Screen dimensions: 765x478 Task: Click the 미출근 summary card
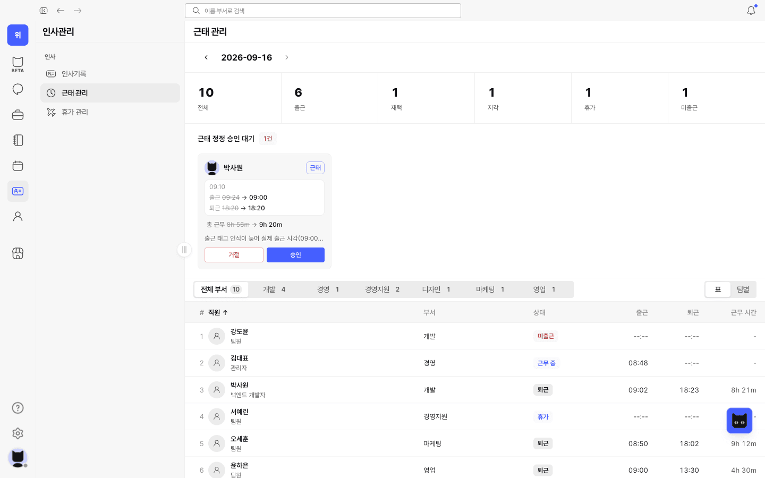point(716,98)
